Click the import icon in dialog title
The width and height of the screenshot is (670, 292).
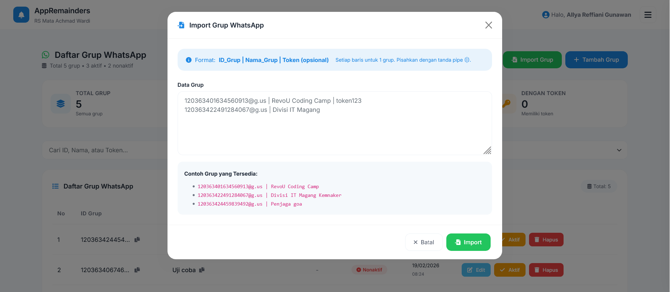(181, 25)
